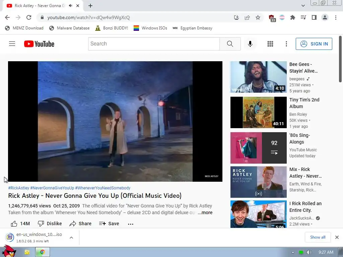The image size is (343, 257).
Task: Click the lock icon in address bar
Action: 42,17
